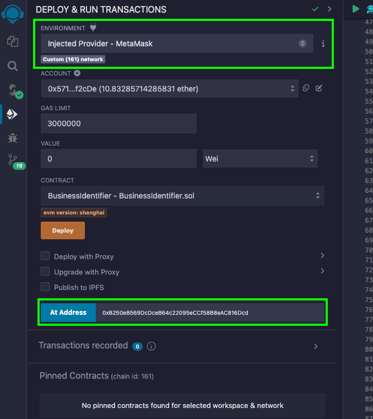The image size is (373, 419).
Task: Click the At Address button
Action: 68,313
